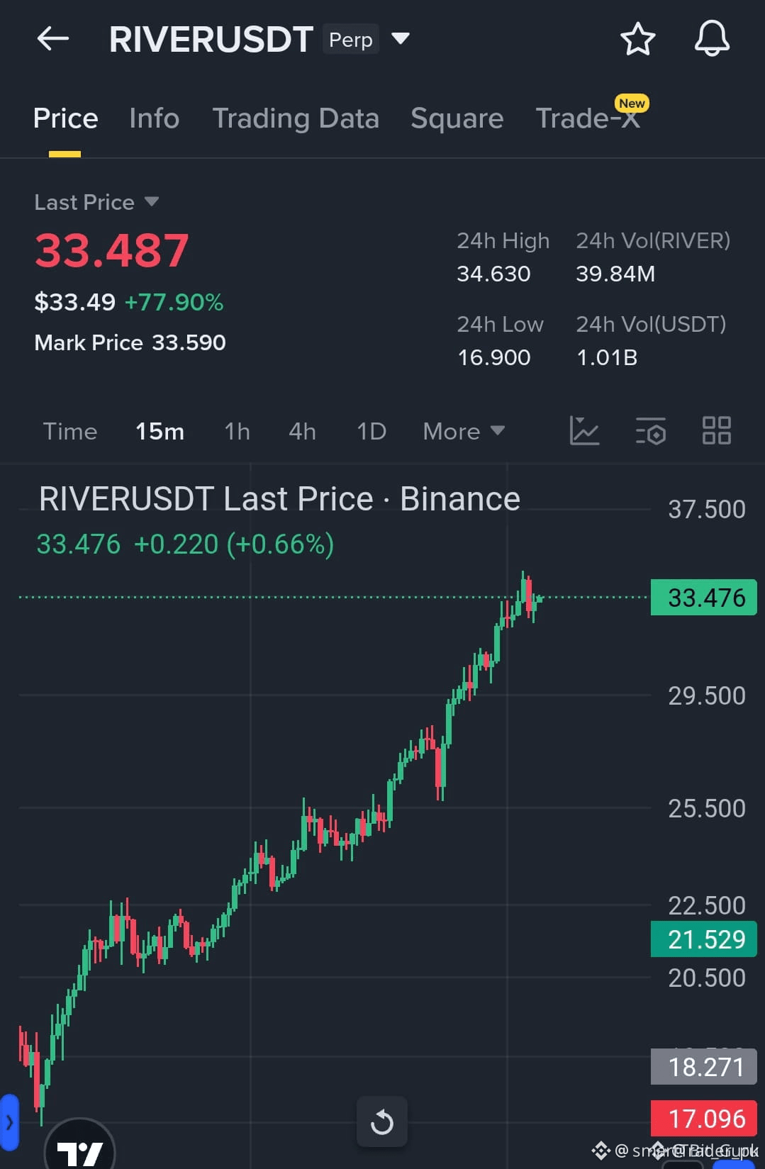Tap the 37.500 price axis label

coord(707,509)
